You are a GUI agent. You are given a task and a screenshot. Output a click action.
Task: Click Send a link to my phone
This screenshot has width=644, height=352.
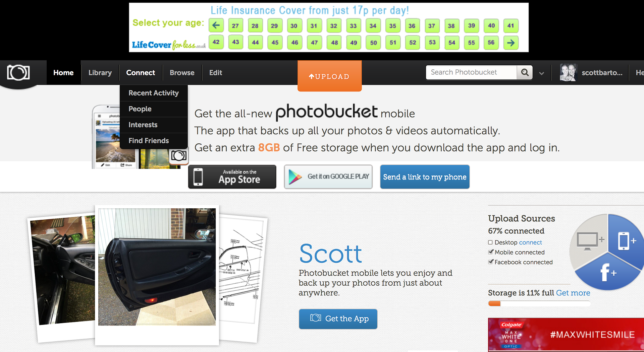pos(425,177)
